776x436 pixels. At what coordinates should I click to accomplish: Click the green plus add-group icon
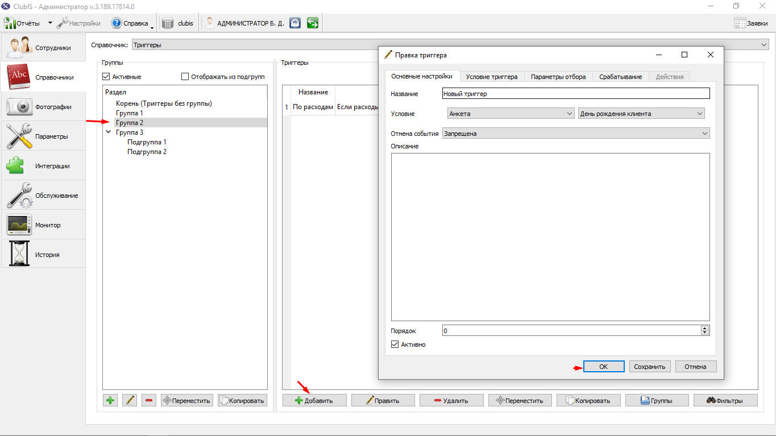(110, 400)
